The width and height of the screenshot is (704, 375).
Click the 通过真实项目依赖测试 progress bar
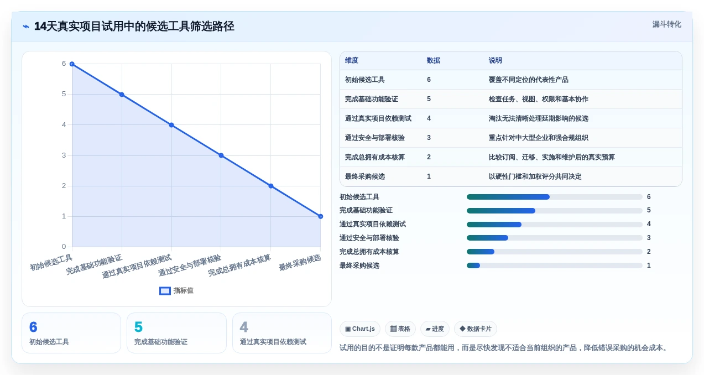(555, 225)
